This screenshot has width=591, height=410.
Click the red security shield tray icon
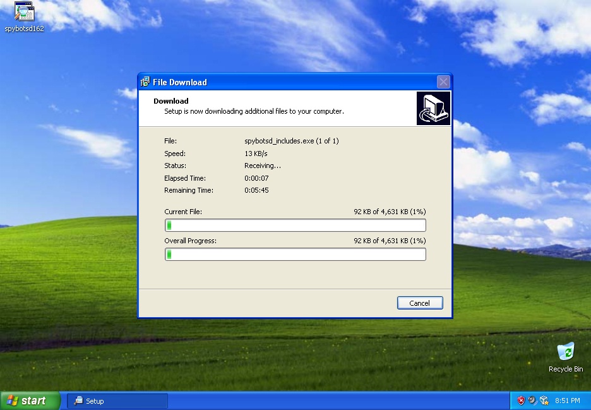(x=521, y=401)
